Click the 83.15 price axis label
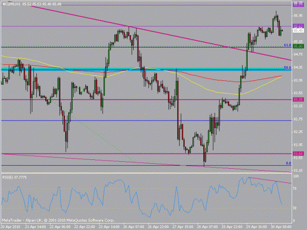 (x=298, y=106)
